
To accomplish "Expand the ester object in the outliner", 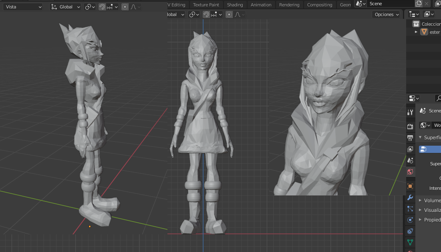I will pos(416,32).
